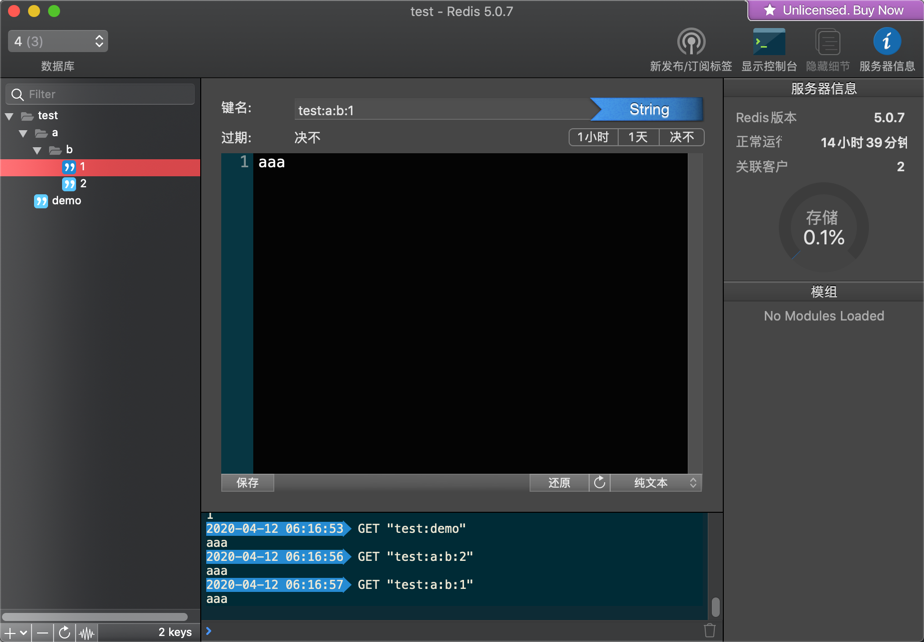Open the add key dropdown arrow
The width and height of the screenshot is (924, 642).
pos(24,633)
